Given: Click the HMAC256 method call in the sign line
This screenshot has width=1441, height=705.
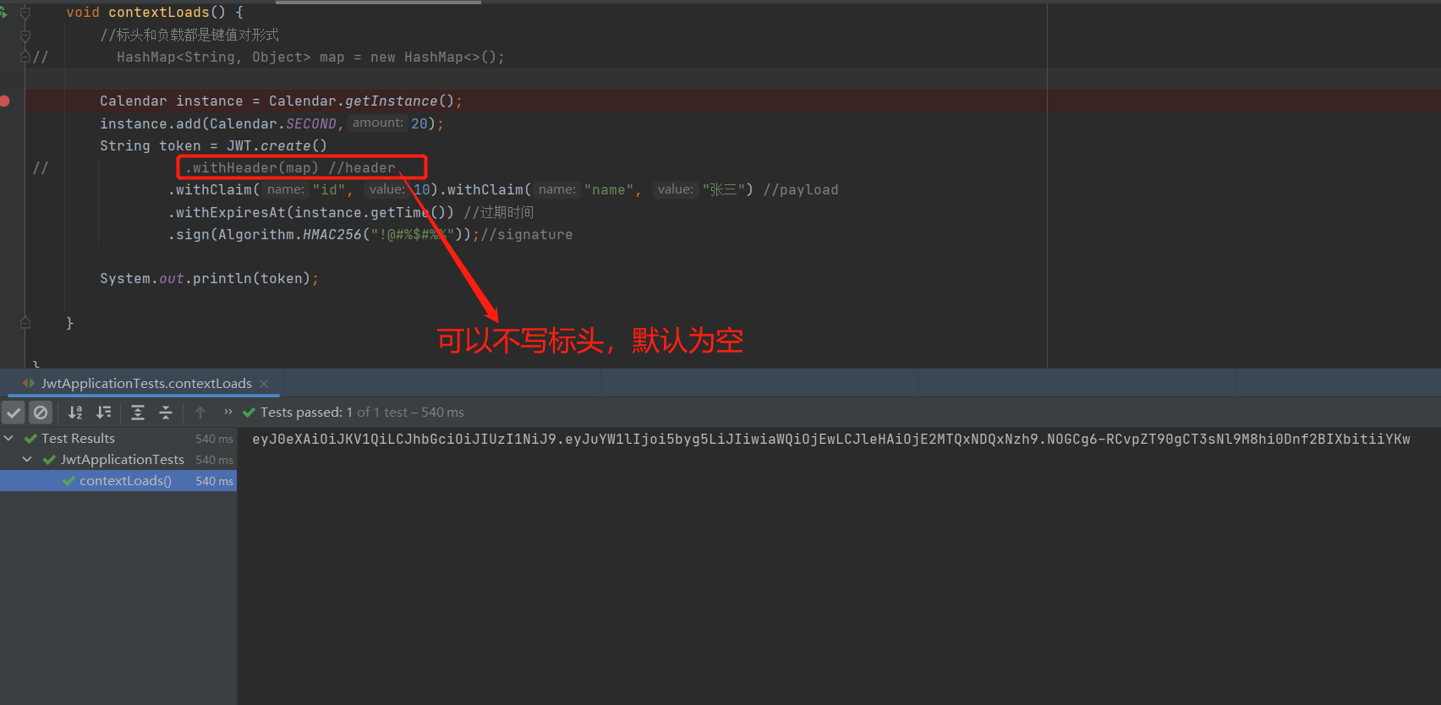Looking at the screenshot, I should 331,234.
